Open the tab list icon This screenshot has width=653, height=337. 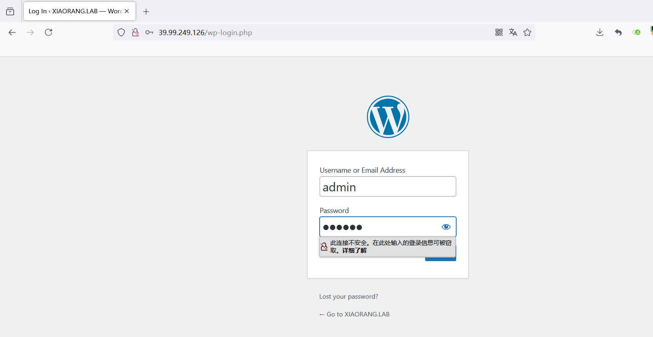[x=10, y=11]
